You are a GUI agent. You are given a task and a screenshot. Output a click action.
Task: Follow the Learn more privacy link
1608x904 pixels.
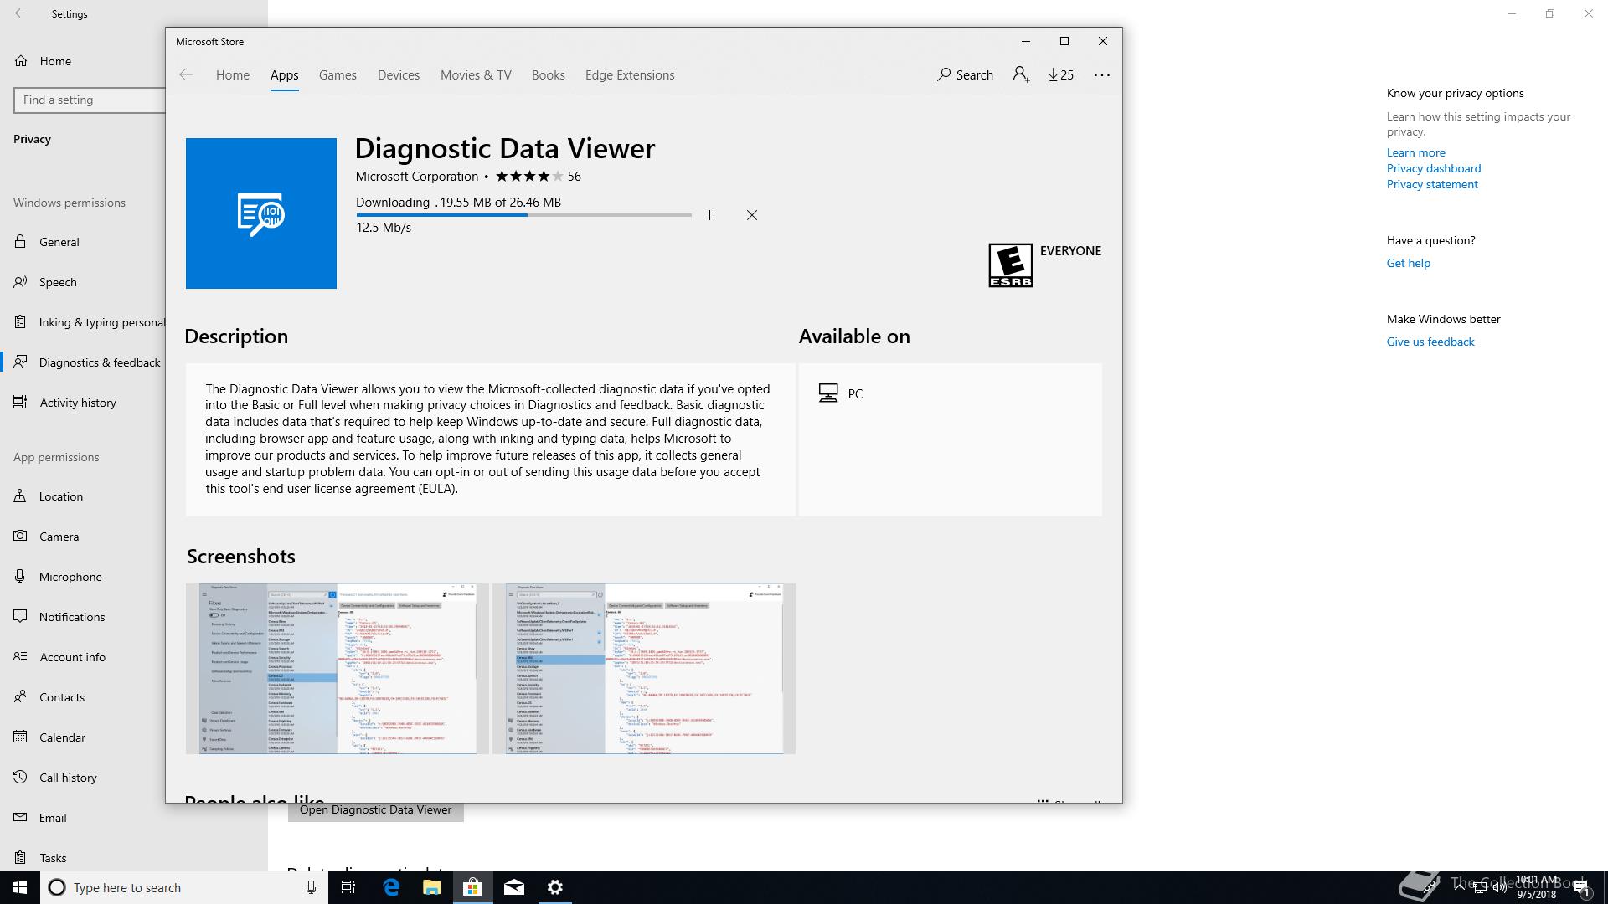[1415, 152]
